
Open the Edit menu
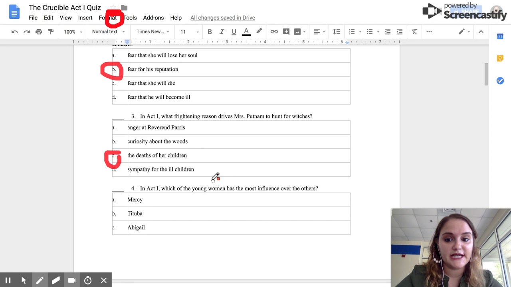[49, 18]
